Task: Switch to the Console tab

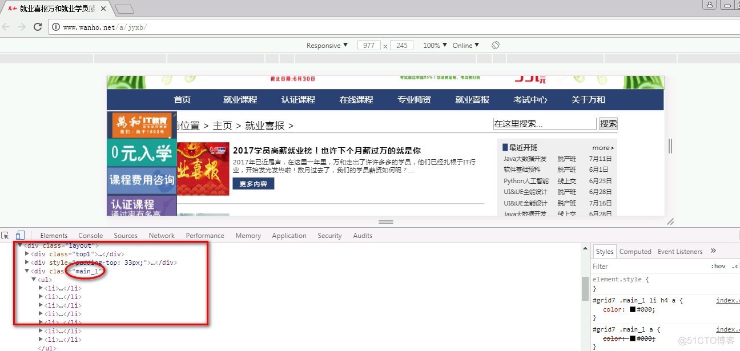Action: coord(90,235)
